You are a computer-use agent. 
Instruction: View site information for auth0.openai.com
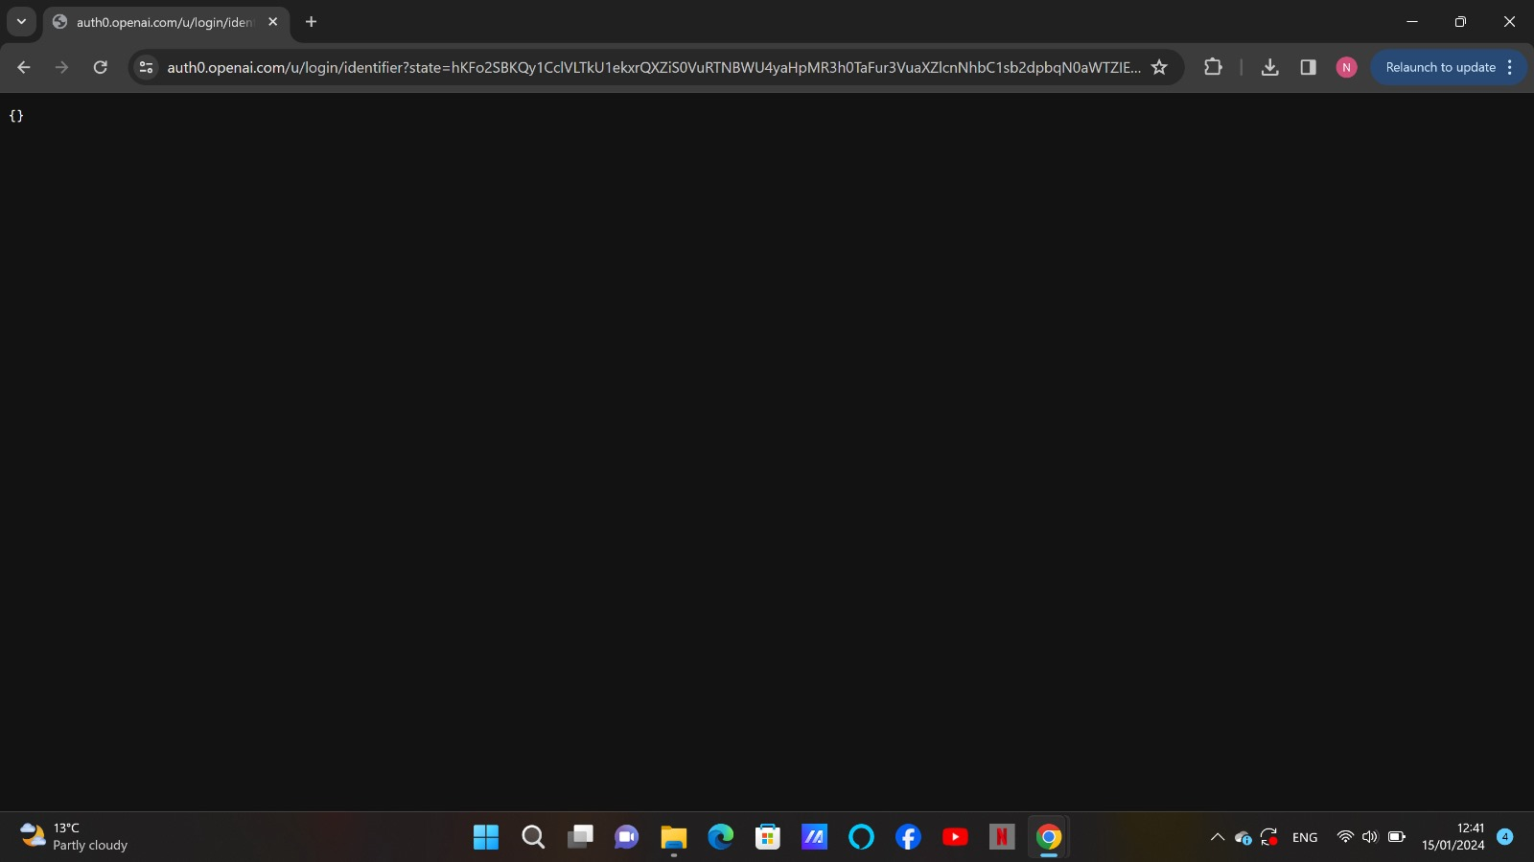[x=146, y=67]
